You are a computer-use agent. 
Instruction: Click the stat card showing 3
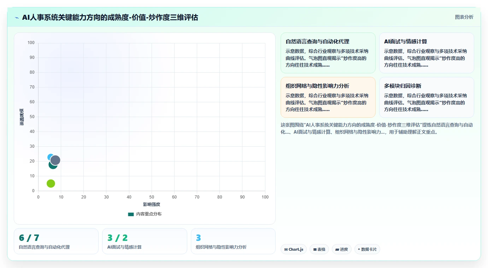pyautogui.click(x=233, y=241)
